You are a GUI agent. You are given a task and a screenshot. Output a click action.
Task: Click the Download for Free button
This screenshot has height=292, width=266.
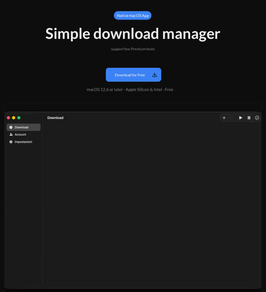(x=133, y=74)
